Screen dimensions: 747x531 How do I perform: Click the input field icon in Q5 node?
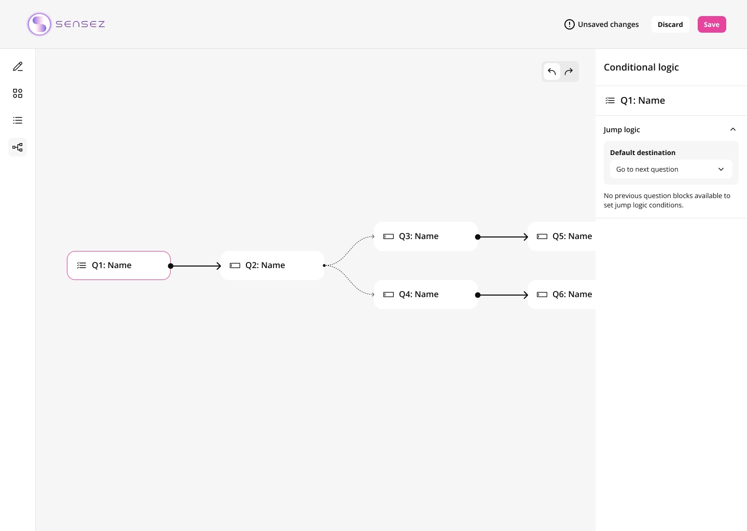tap(542, 236)
